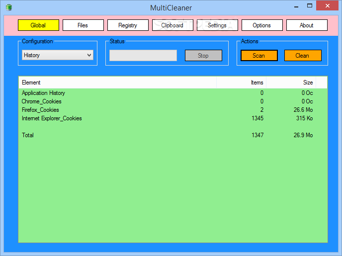Click the 1345 items value
This screenshot has height=256, width=342.
[257, 118]
